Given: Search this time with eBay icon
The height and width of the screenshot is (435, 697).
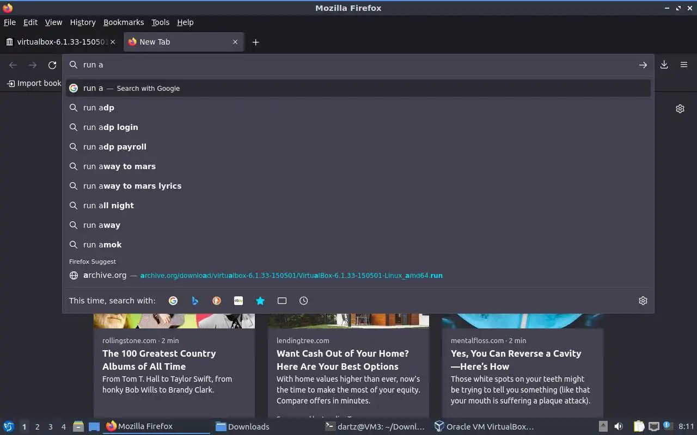Looking at the screenshot, I should 239,301.
